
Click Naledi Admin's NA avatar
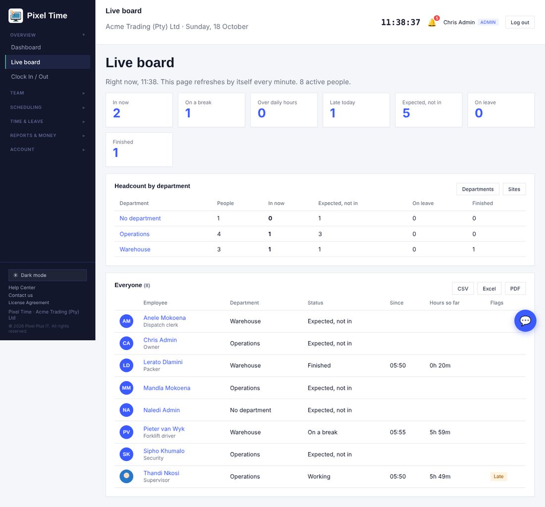click(126, 410)
